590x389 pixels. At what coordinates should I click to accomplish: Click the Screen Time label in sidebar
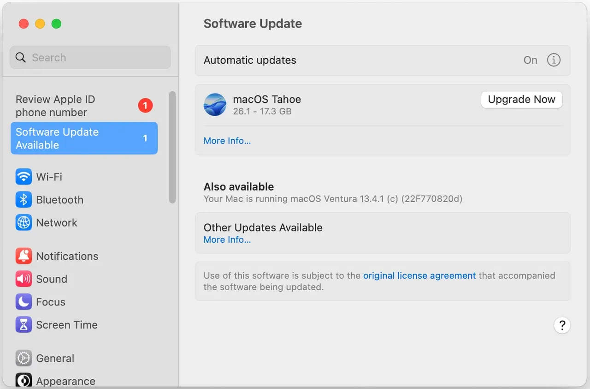(67, 325)
